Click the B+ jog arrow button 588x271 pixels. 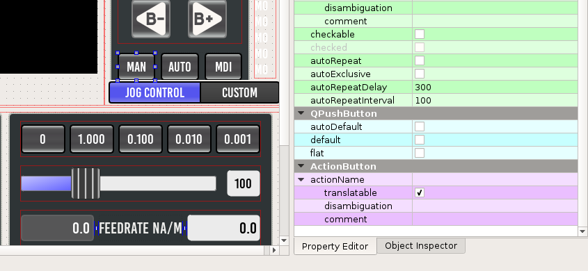coord(207,19)
